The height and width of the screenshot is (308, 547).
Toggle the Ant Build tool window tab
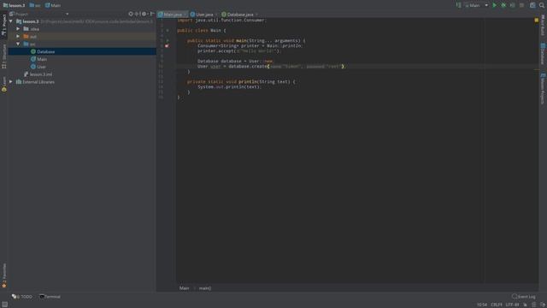pyautogui.click(x=543, y=26)
